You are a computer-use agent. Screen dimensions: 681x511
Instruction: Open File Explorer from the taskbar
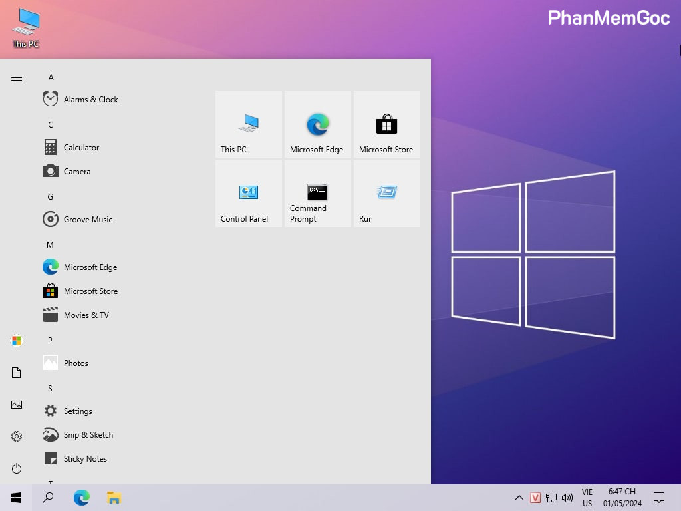[x=114, y=498]
